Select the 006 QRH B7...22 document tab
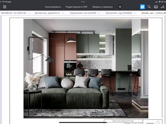166x124 pixels. pyautogui.click(x=13, y=13)
